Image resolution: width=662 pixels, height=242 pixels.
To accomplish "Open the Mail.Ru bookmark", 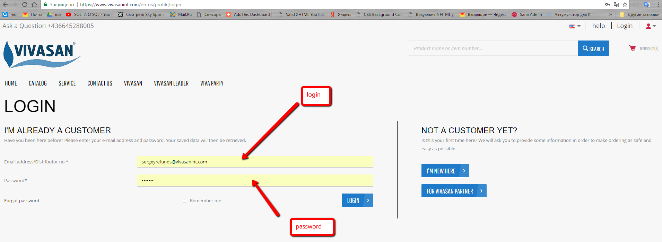I will [181, 15].
